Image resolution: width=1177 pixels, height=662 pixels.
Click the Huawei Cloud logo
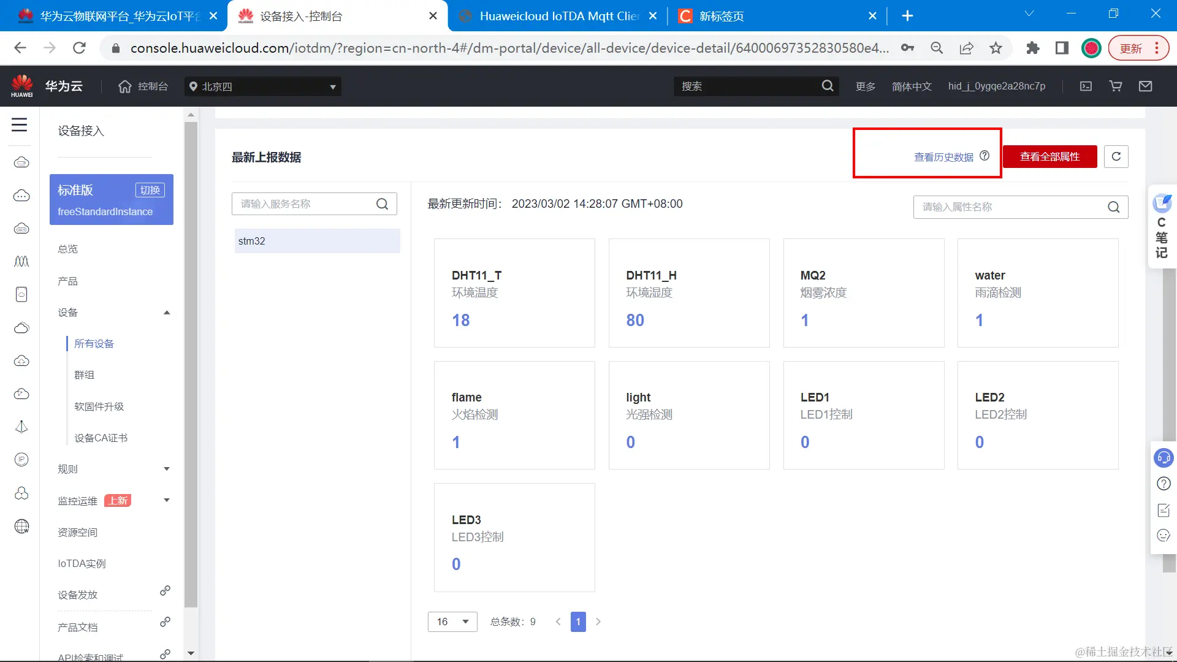pyautogui.click(x=22, y=86)
